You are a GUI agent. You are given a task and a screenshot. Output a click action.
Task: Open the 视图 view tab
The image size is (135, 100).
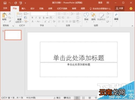[x=83, y=8]
